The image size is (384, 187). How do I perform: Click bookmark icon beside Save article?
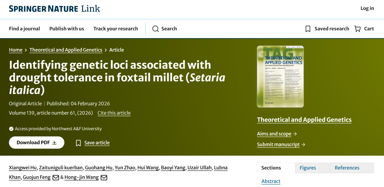(x=78, y=143)
